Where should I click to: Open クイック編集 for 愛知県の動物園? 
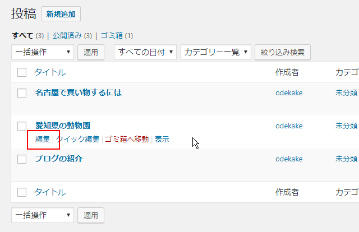point(78,139)
